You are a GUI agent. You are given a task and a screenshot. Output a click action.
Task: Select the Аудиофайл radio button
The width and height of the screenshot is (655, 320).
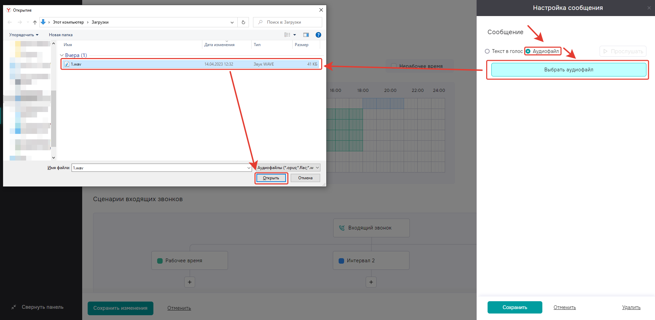[528, 51]
